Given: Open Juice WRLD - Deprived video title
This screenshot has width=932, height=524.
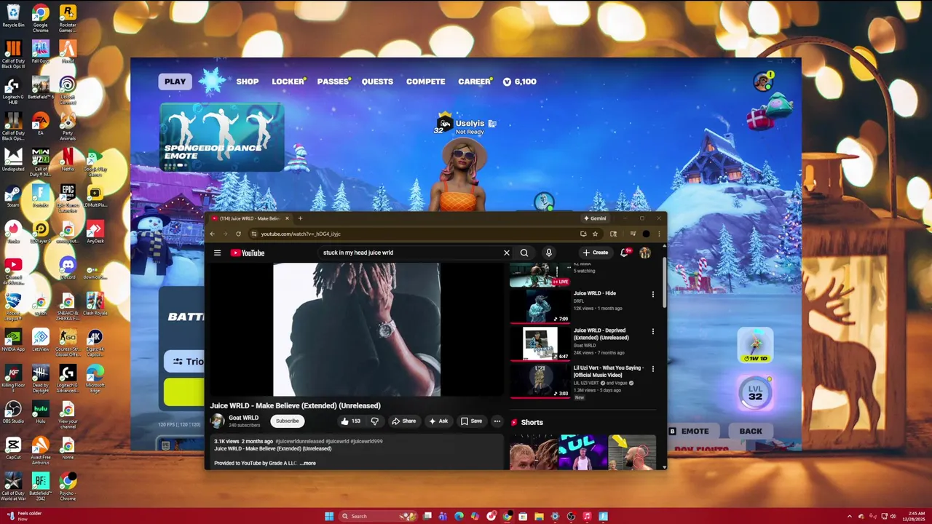Looking at the screenshot, I should click(601, 334).
